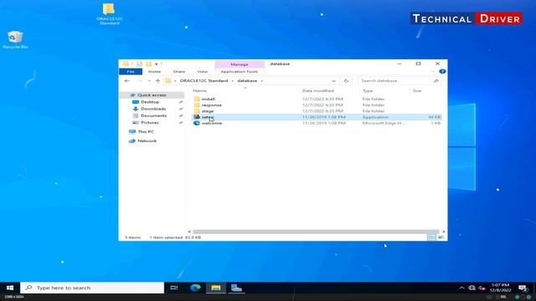This screenshot has height=301, width=536.
Task: Switch to Details view layout button
Action: pos(432,237)
